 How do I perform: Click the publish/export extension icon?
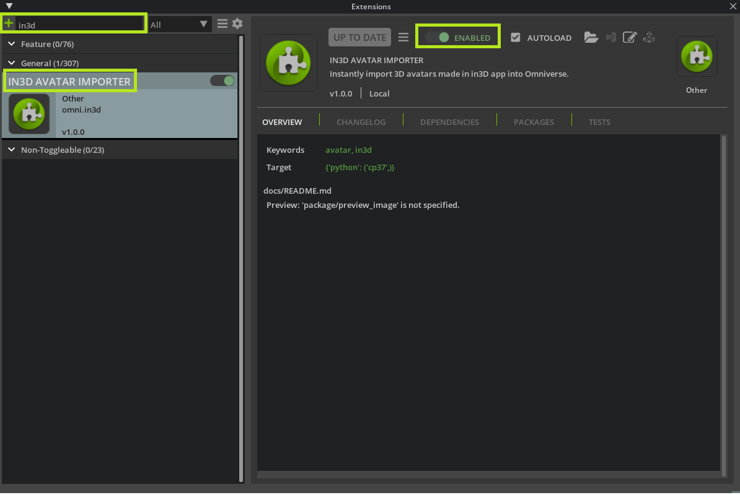650,37
